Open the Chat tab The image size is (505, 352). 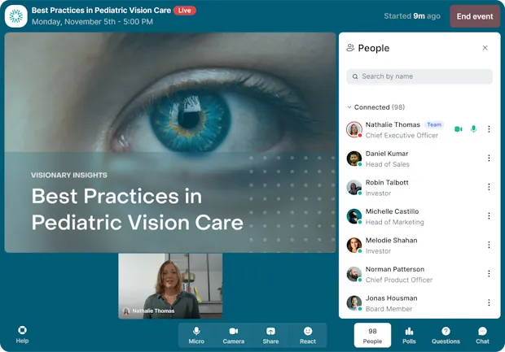click(x=482, y=335)
